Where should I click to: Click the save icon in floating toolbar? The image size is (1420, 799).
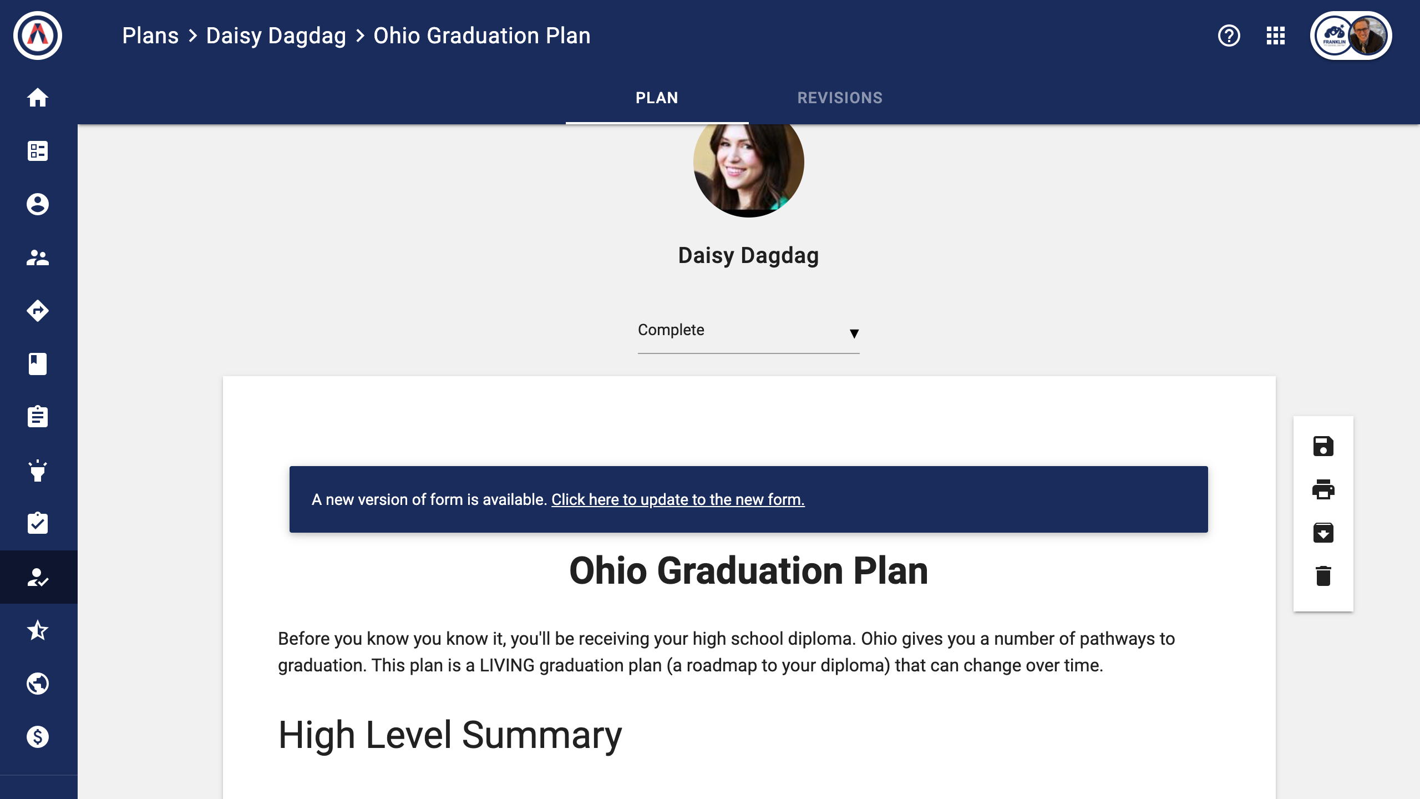[x=1323, y=446]
